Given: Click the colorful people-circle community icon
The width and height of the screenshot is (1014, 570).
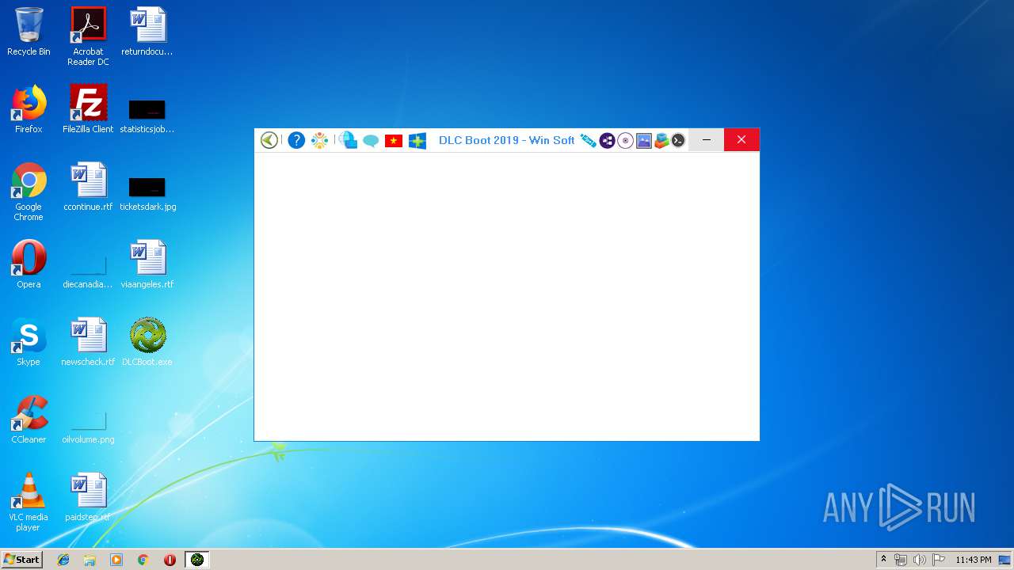Looking at the screenshot, I should point(319,140).
